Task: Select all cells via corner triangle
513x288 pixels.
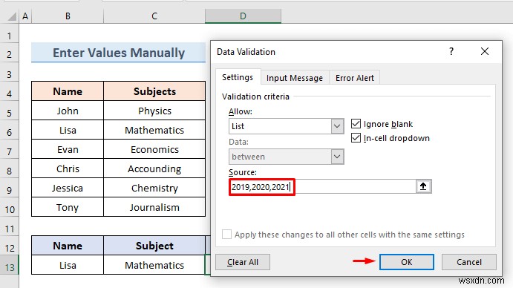Action: [12, 16]
